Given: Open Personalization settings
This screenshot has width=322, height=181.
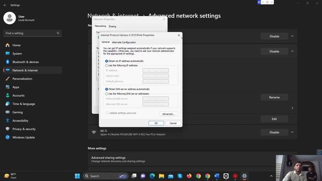Looking at the screenshot, I should pos(22,79).
